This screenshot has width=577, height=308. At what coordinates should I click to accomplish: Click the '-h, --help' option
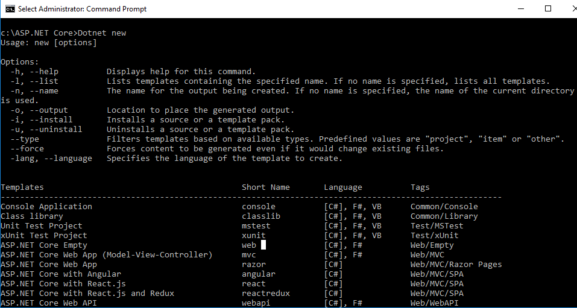coord(34,71)
